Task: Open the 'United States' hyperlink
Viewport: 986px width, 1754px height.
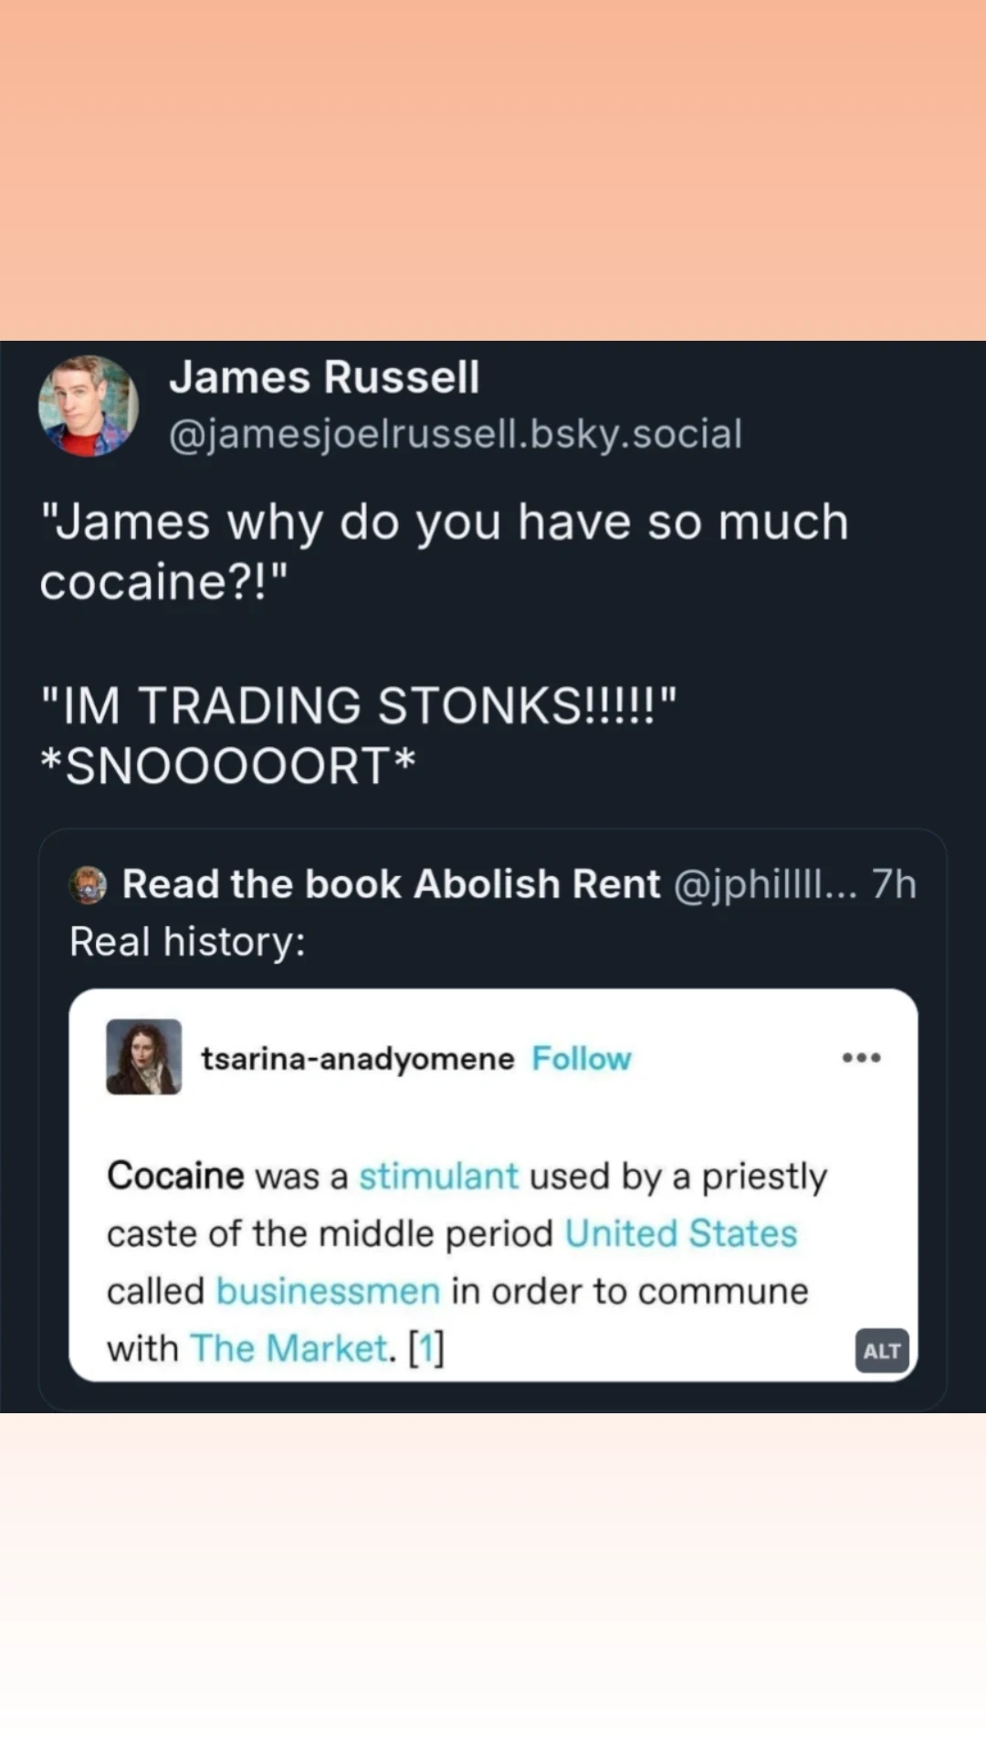Action: click(x=681, y=1234)
